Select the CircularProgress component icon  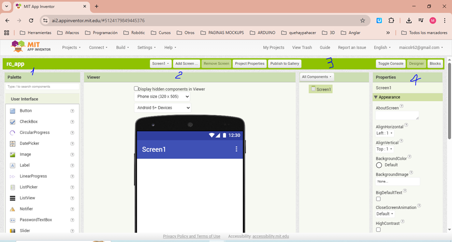point(13,133)
